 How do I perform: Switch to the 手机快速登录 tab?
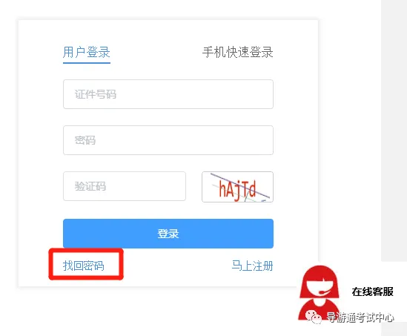(237, 52)
